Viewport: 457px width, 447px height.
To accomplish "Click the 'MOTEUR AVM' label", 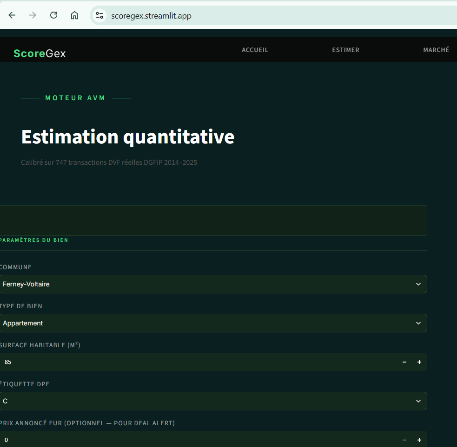I will pos(75,98).
